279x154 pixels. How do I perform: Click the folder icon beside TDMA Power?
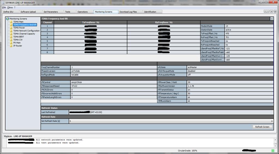pos(11,28)
